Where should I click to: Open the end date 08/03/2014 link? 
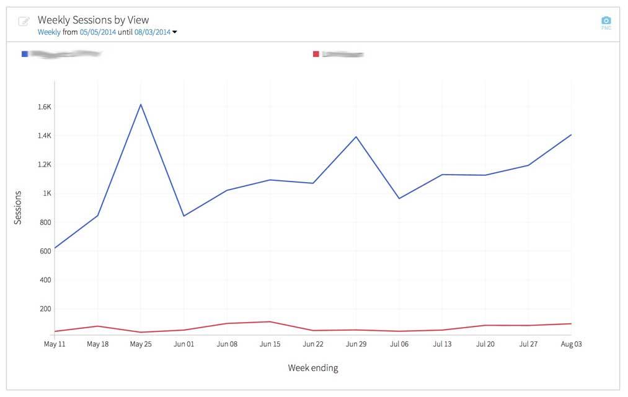[153, 32]
